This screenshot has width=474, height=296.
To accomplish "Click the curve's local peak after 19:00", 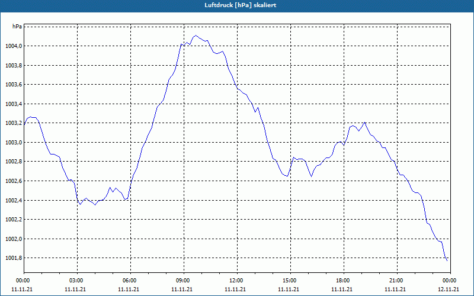I will click(365, 123).
